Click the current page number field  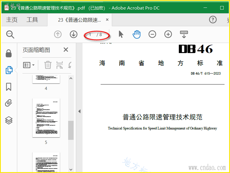click(90, 35)
